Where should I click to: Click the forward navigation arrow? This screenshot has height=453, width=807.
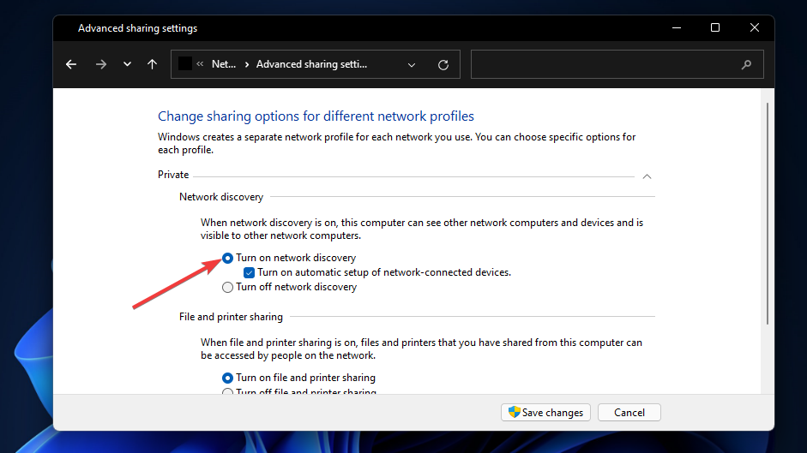[101, 64]
